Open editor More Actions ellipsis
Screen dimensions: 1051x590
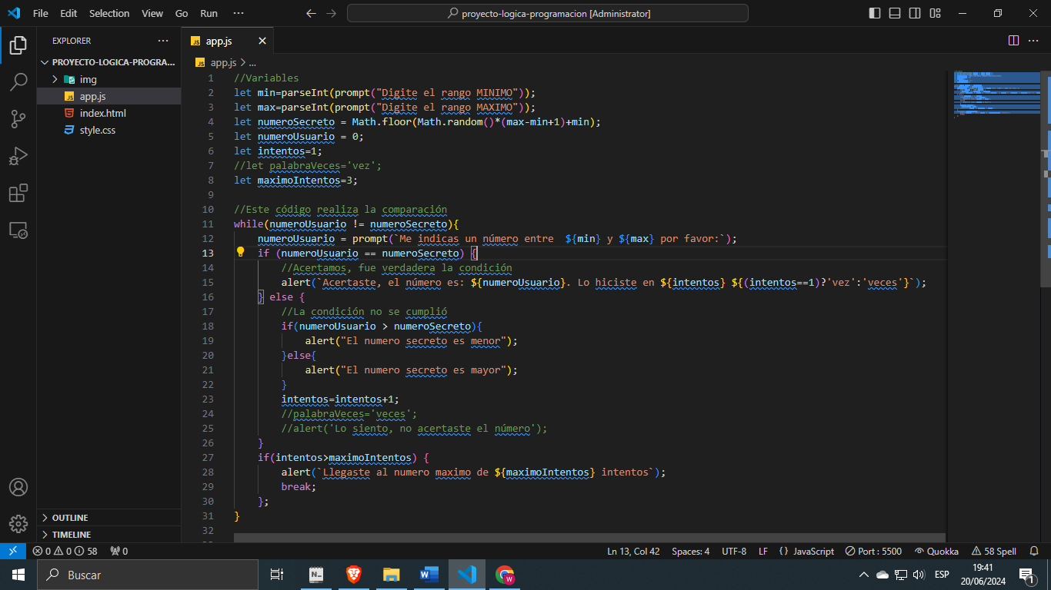[1035, 41]
